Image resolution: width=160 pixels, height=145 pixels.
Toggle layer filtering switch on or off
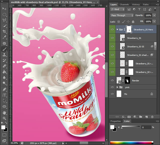[155, 9]
